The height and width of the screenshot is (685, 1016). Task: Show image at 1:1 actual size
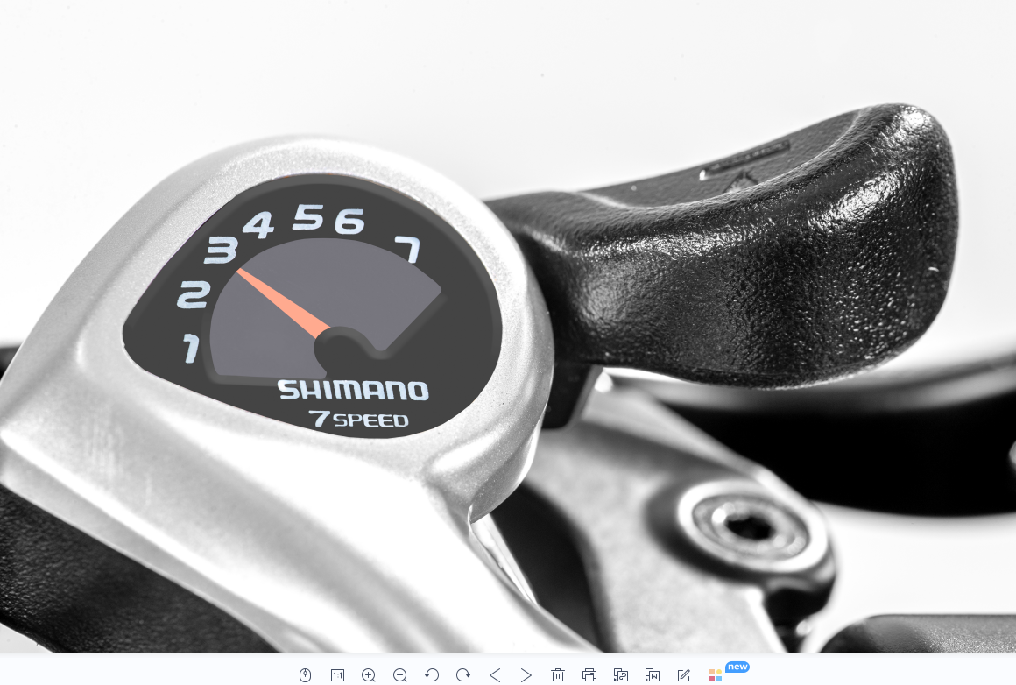tap(337, 675)
